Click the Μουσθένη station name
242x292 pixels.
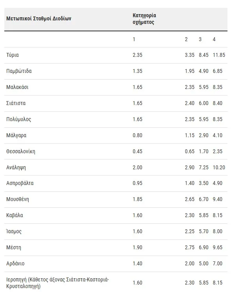(18, 200)
